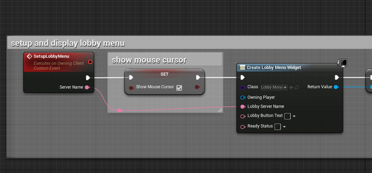The width and height of the screenshot is (372, 173).
Task: Click the reroute node on pink wire
Action: coord(119,110)
